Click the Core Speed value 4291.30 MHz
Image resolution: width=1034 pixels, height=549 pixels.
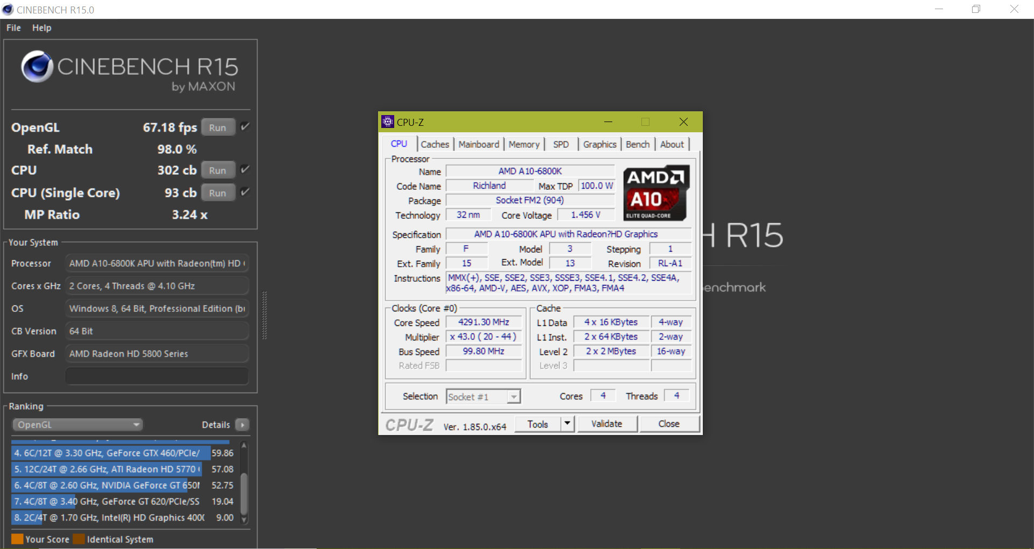tap(484, 322)
